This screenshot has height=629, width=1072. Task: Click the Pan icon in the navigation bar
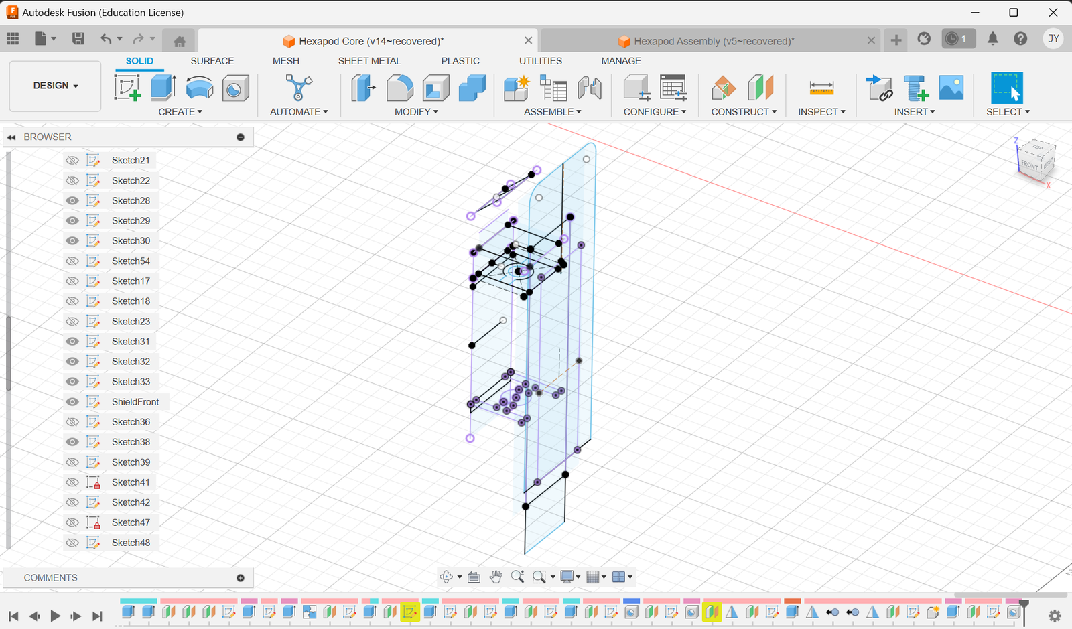[496, 576]
